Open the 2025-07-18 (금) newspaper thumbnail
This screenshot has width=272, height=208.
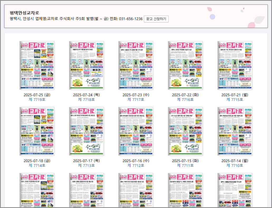(x=37, y=131)
